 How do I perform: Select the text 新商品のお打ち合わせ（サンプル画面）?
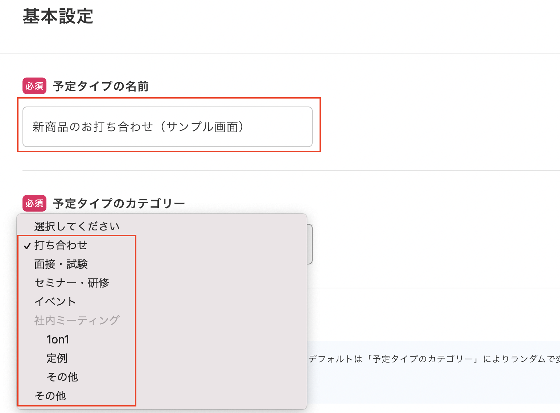(139, 127)
